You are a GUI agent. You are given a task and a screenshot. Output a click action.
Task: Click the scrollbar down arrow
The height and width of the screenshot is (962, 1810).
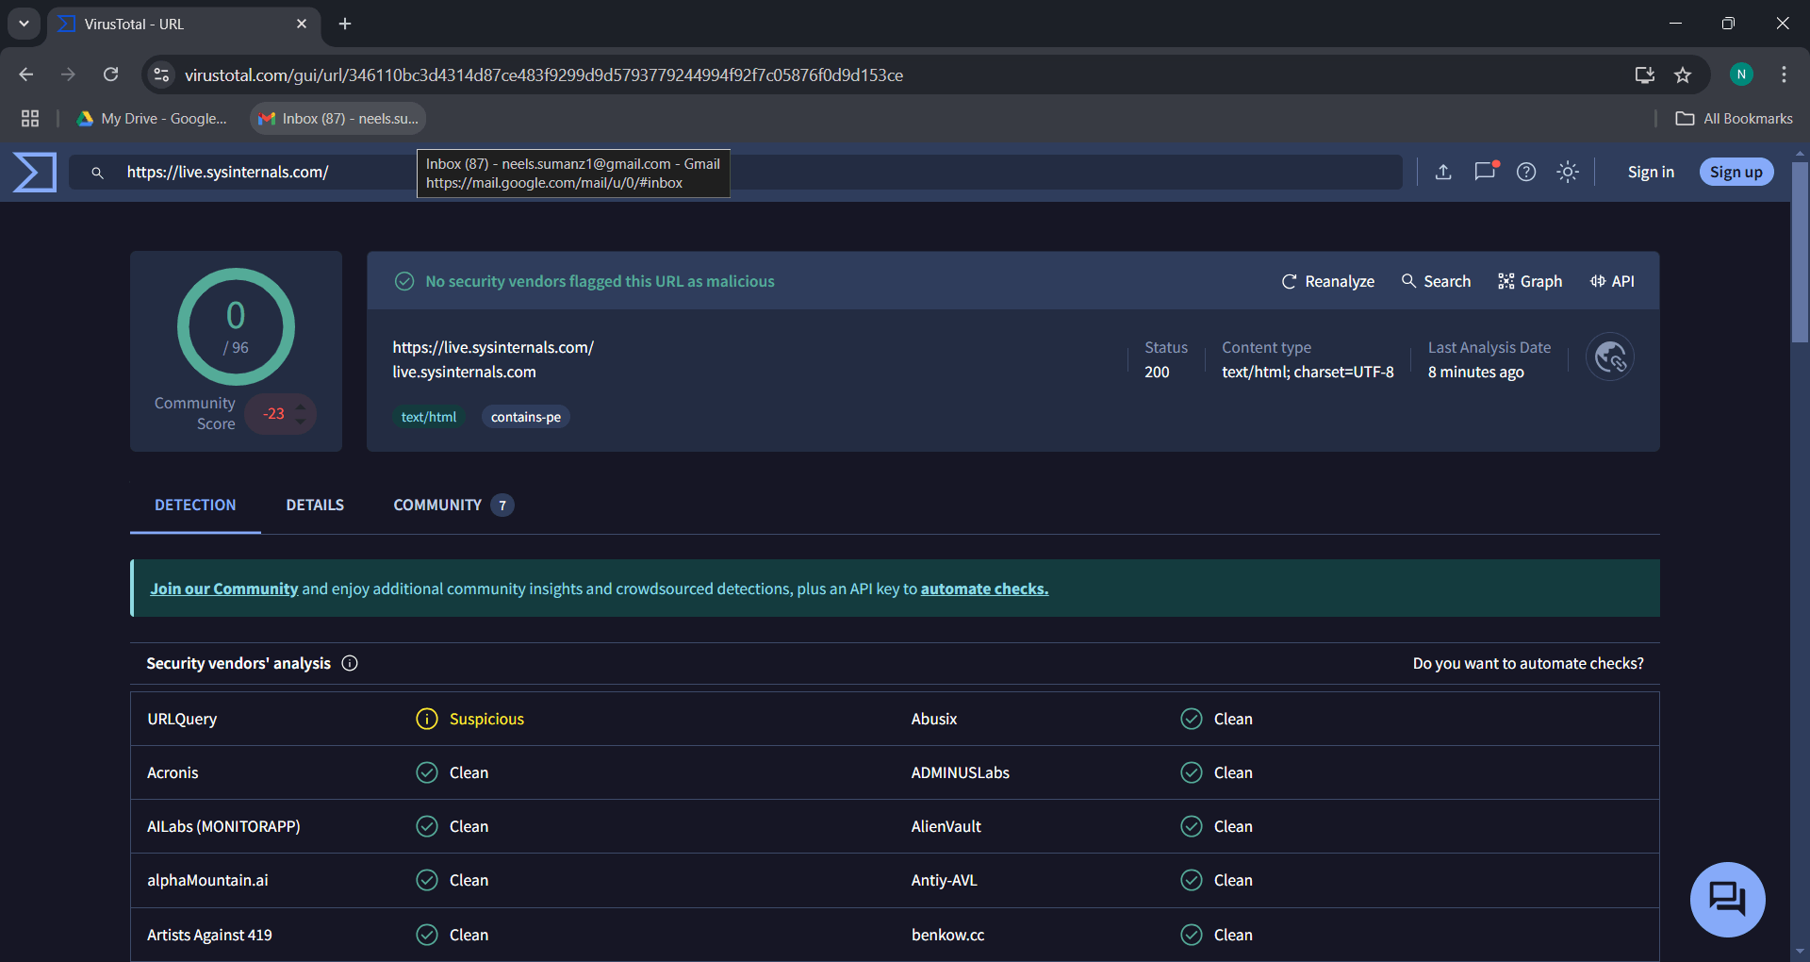pos(1800,952)
